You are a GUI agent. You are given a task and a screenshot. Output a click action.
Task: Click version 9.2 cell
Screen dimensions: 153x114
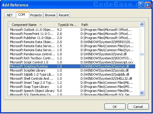point(59,30)
